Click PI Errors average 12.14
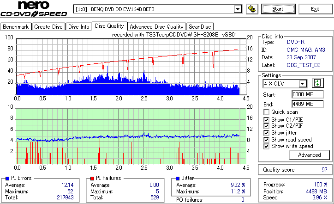This screenshot has width=334, height=204. [x=67, y=185]
